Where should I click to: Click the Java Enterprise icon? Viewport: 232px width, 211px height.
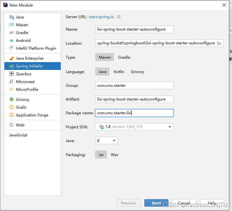click(x=12, y=58)
